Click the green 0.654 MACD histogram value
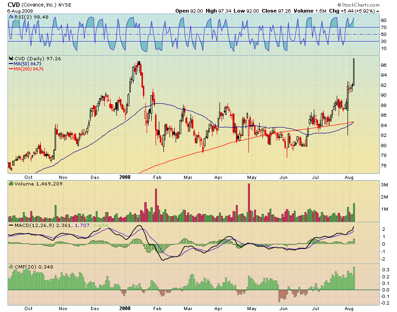Image resolution: width=397 pixels, height=312 pixels. click(x=100, y=225)
